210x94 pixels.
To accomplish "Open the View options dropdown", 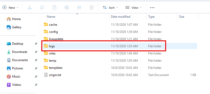I will [x=133, y=8].
